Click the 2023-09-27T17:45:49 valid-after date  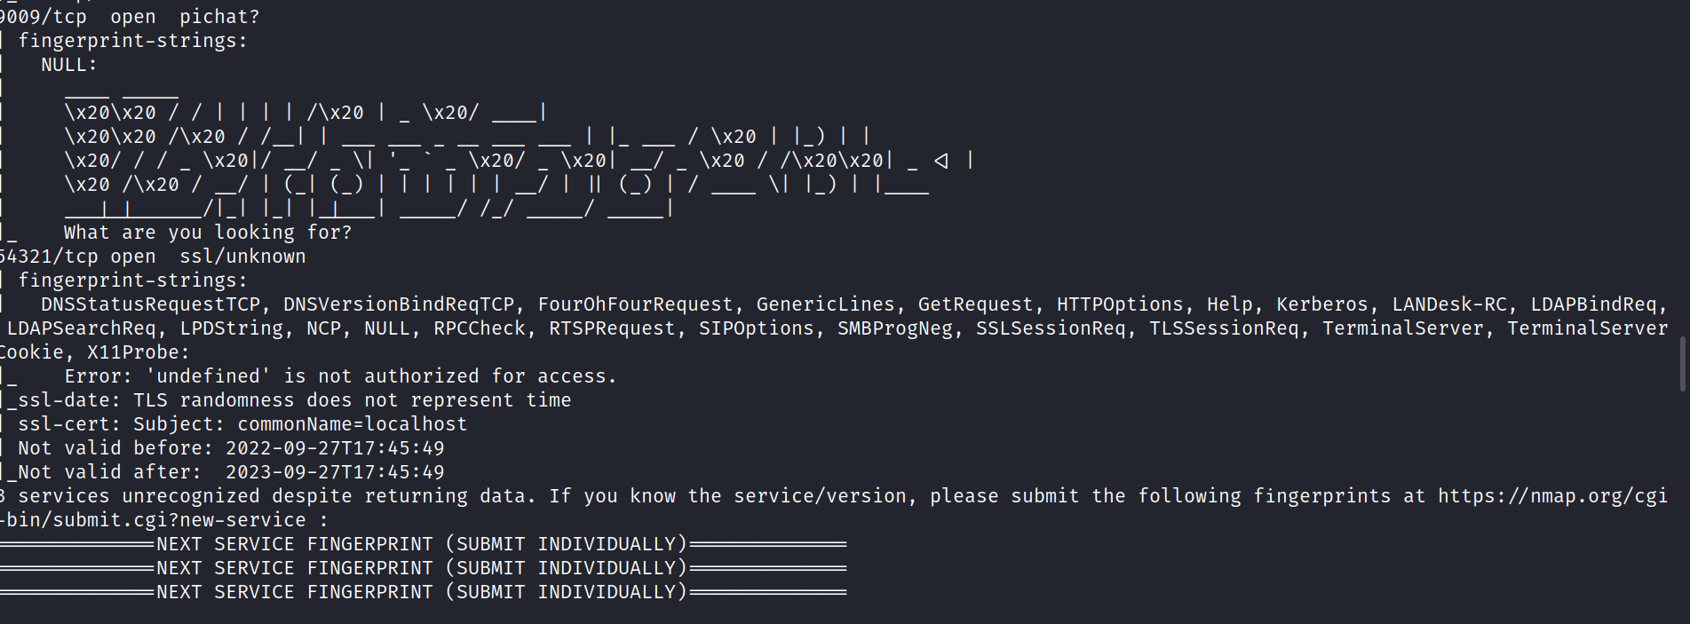(335, 472)
